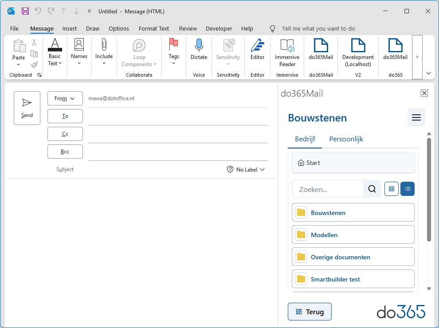
Task: Open the Developer ribbon tab
Action: pos(219,28)
